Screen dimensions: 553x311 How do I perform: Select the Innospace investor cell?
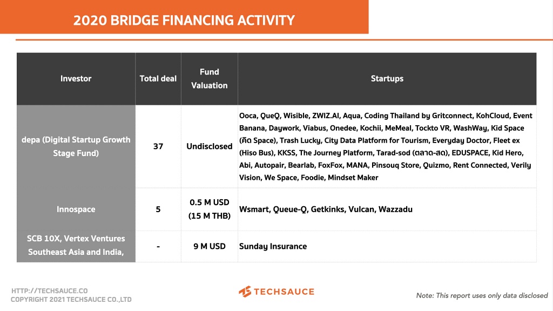(x=76, y=209)
